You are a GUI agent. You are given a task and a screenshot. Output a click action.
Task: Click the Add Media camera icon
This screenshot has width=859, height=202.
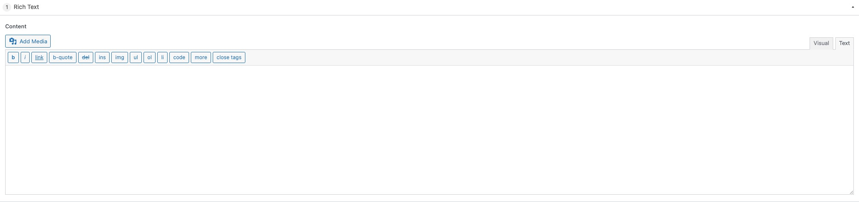[13, 42]
